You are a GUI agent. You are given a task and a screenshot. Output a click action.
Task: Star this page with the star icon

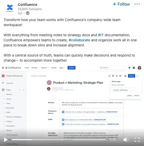pyautogui.click(x=117, y=76)
